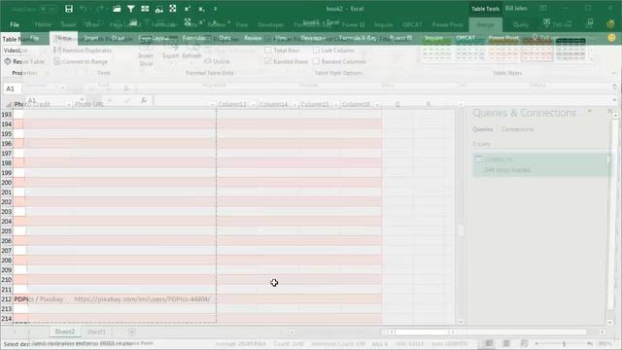Choose the dark green header table style swatch
This screenshot has height=350, width=622.
(570, 50)
